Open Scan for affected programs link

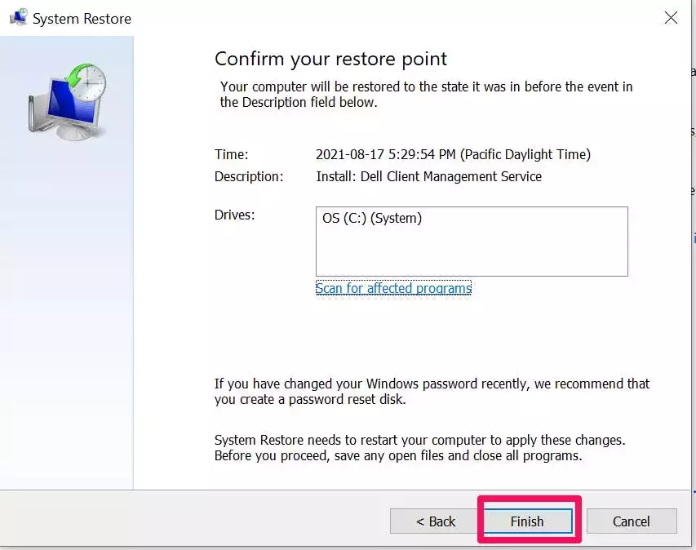point(393,288)
